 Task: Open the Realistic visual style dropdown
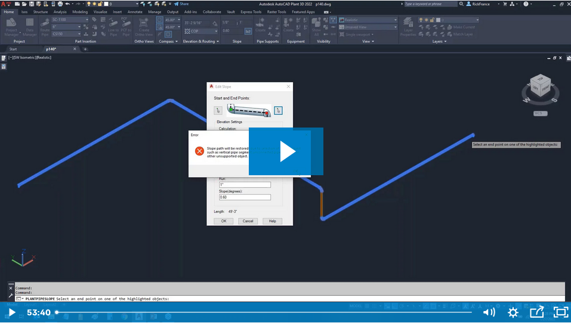pos(368,20)
